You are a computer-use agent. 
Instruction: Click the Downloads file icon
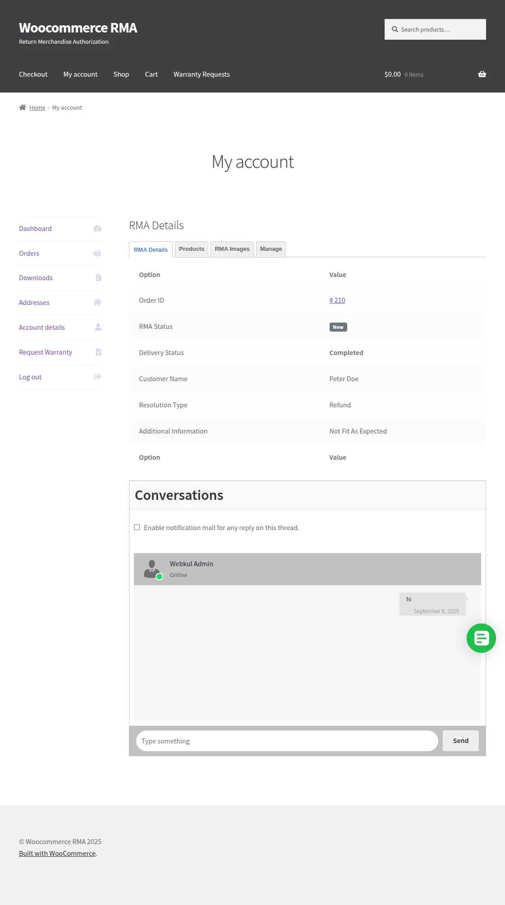[x=98, y=278]
